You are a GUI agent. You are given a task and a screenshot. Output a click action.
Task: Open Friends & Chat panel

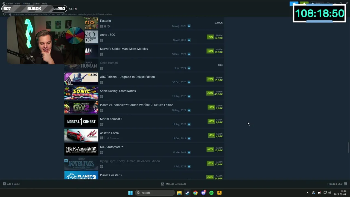pos(337,184)
